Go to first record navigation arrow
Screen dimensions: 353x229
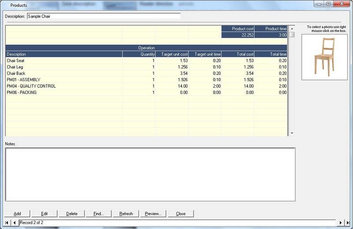click(x=8, y=223)
